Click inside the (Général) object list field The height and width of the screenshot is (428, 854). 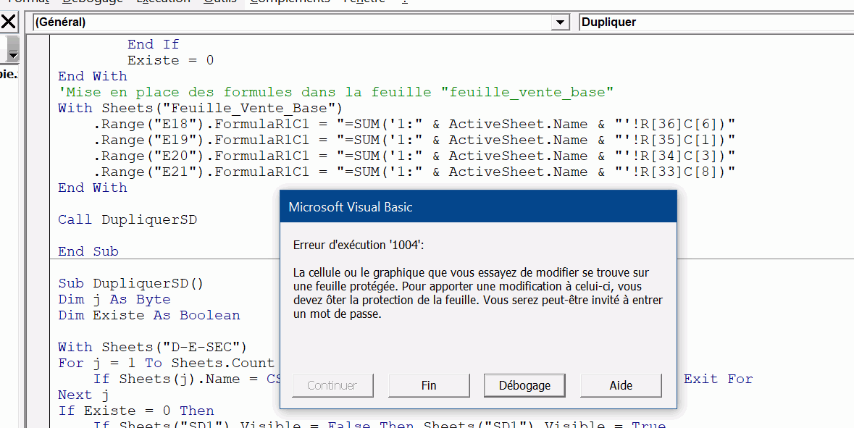(290, 22)
